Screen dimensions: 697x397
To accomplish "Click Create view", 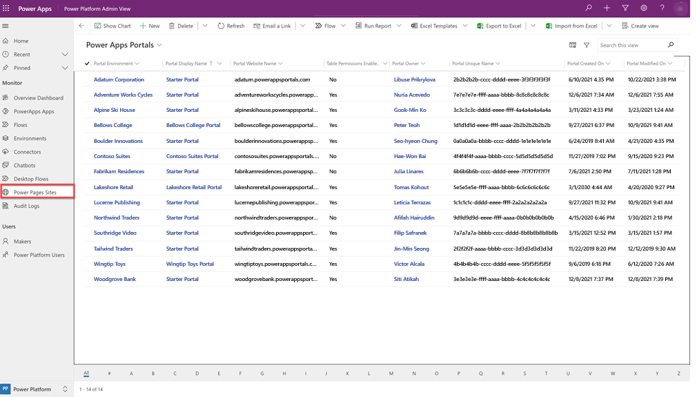I will point(640,26).
